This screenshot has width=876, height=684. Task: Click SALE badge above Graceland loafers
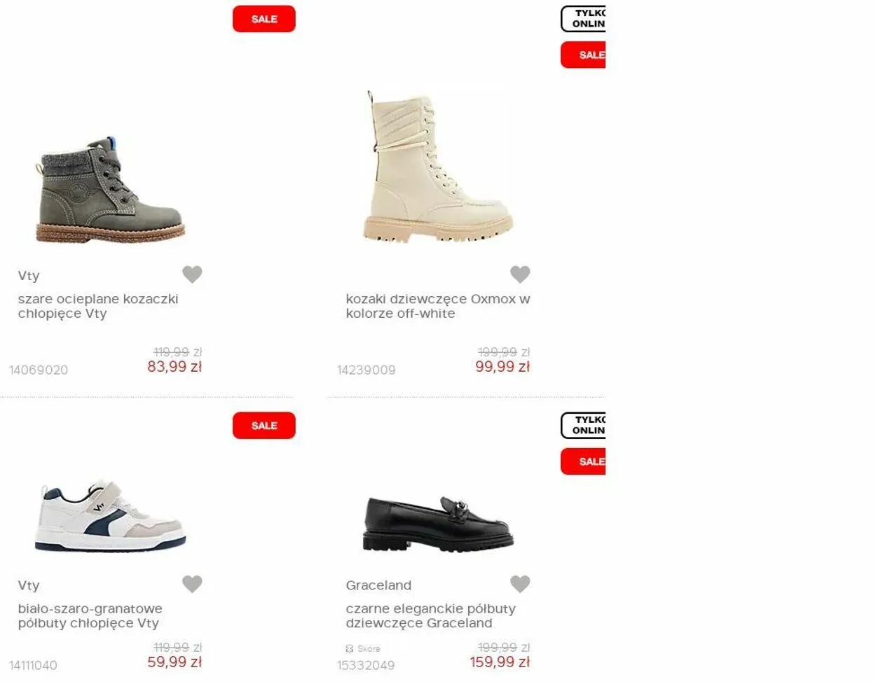coord(583,461)
